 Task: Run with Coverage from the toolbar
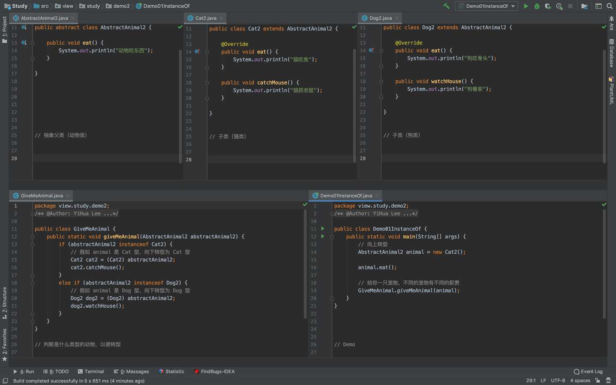[x=548, y=6]
